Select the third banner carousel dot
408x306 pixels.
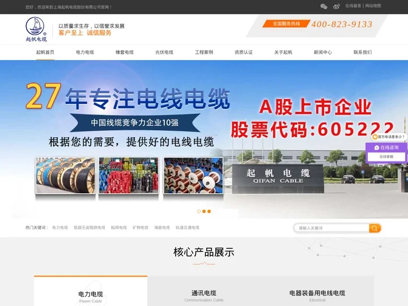point(209,211)
